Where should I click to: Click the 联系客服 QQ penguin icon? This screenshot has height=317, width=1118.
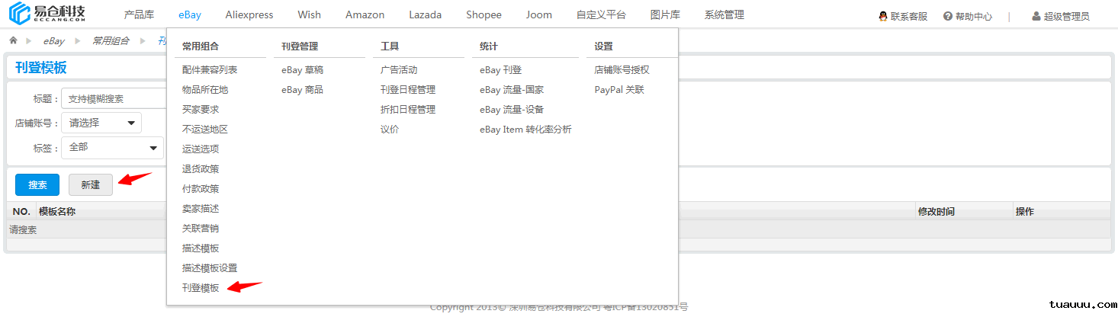(882, 16)
